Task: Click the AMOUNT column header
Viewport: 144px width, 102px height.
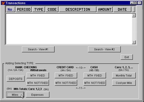Action: tap(105, 9)
